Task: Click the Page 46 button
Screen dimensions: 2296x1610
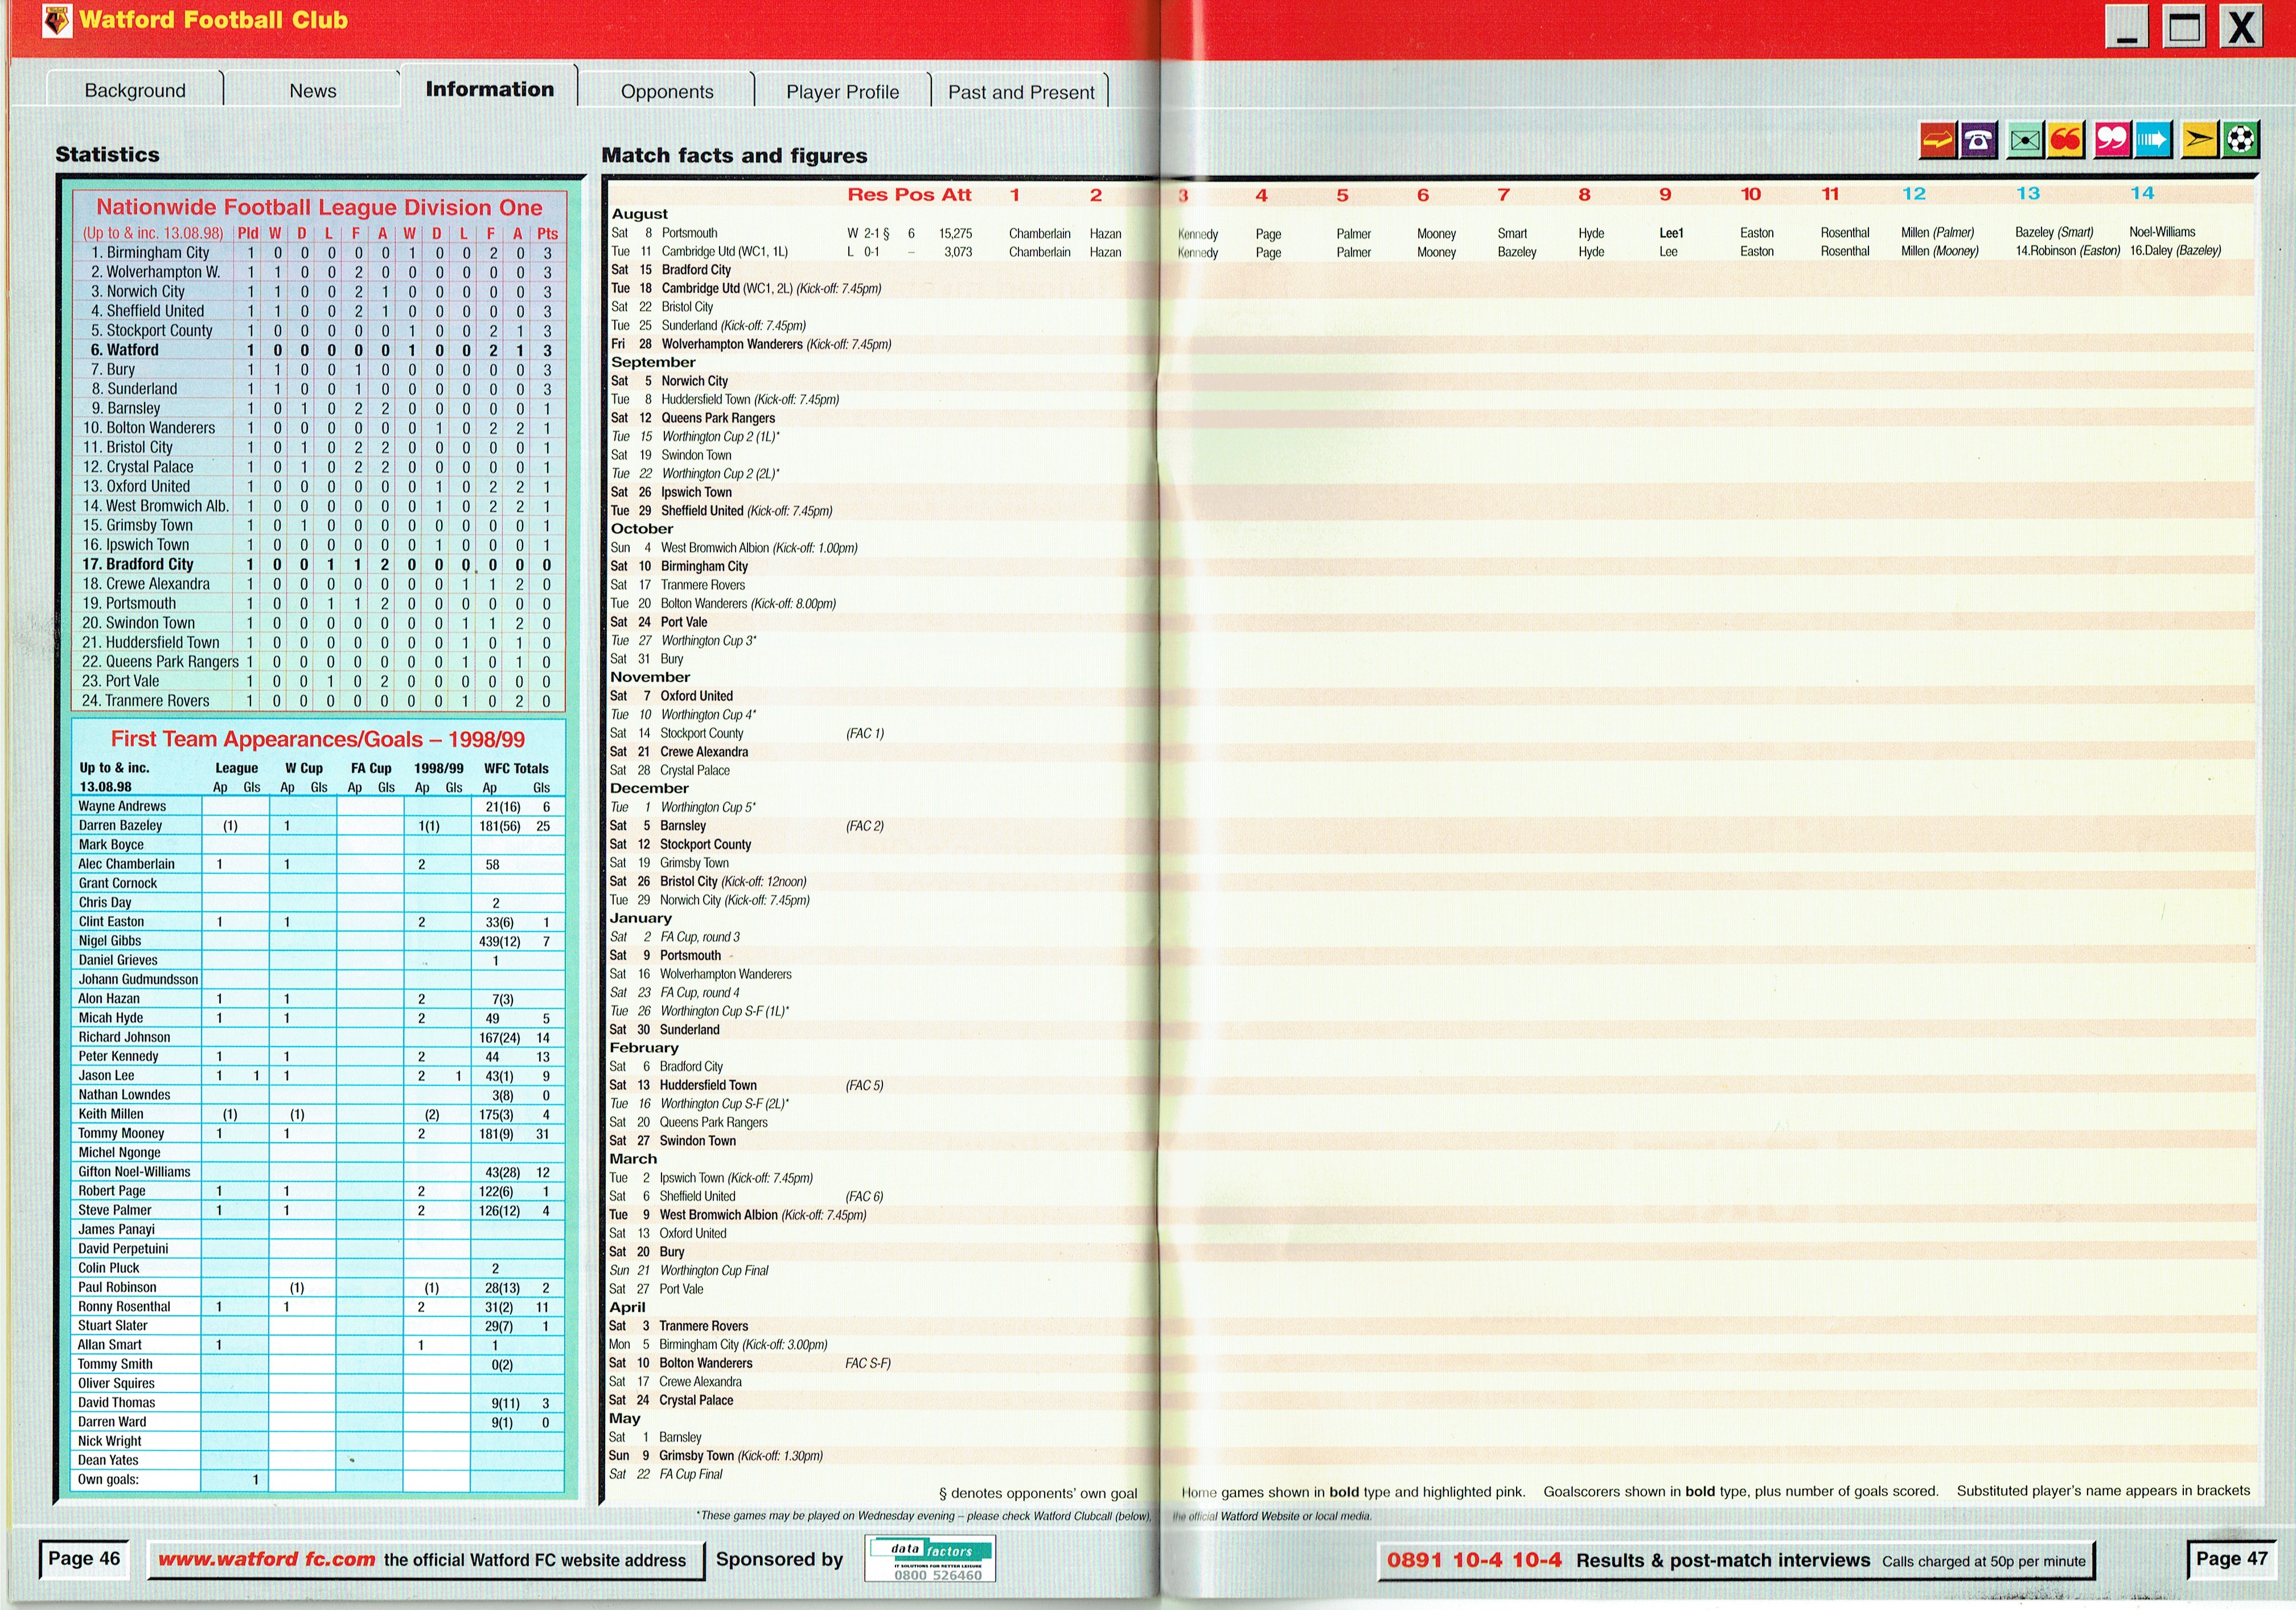Action: point(84,1558)
